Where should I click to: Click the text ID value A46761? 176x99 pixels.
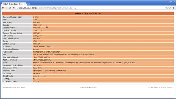(x=36, y=17)
